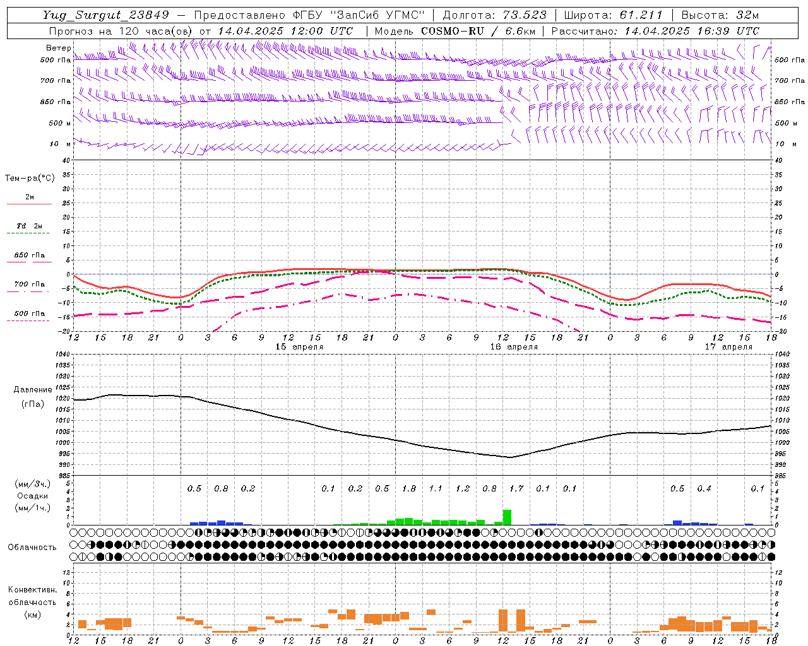Viewport: 808px width, 646px height.
Task: Select the model label COSMO-RU / 6.6км
Action: point(478,31)
